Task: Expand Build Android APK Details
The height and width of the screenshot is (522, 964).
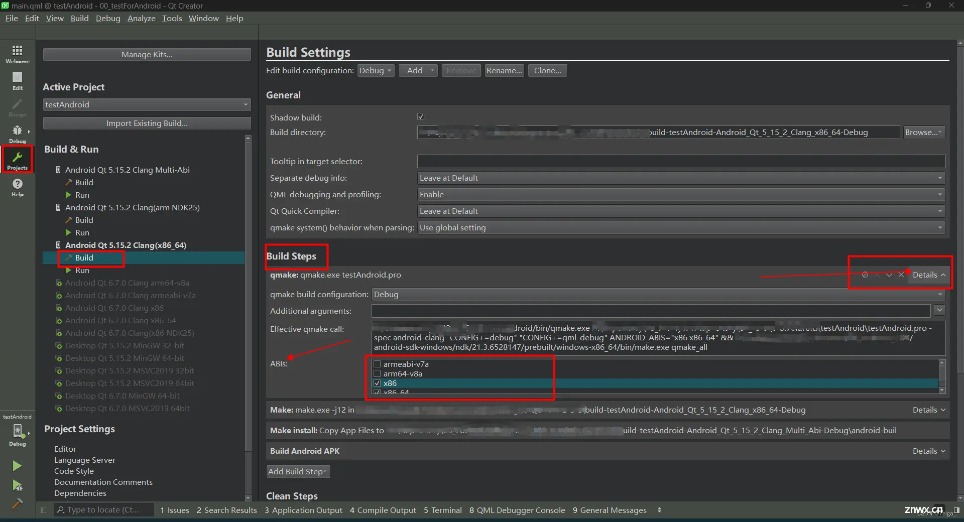Action: pos(929,451)
